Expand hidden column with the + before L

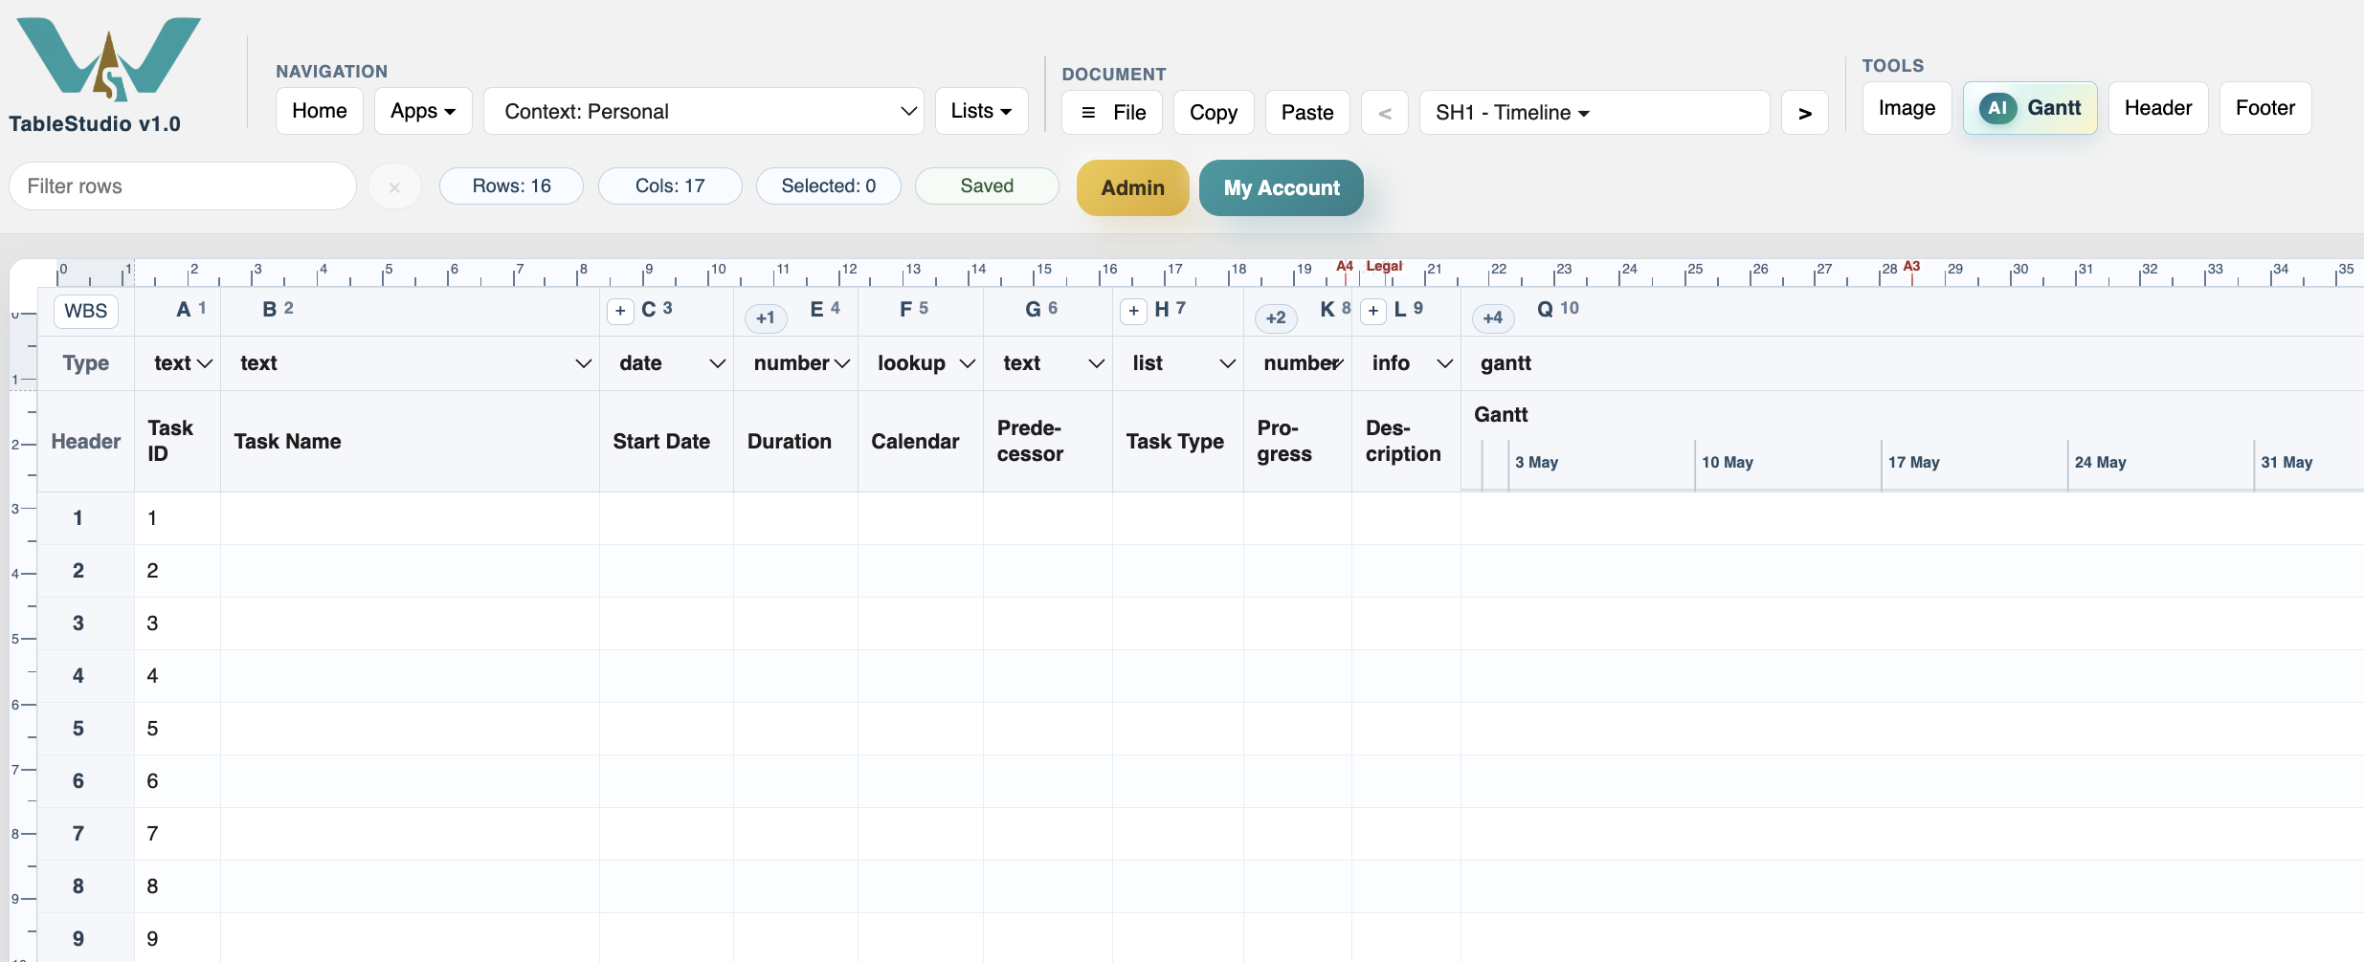(x=1372, y=311)
